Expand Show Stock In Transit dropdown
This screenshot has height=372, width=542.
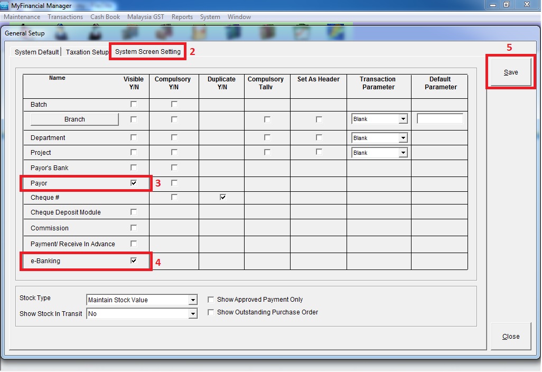tap(192, 314)
